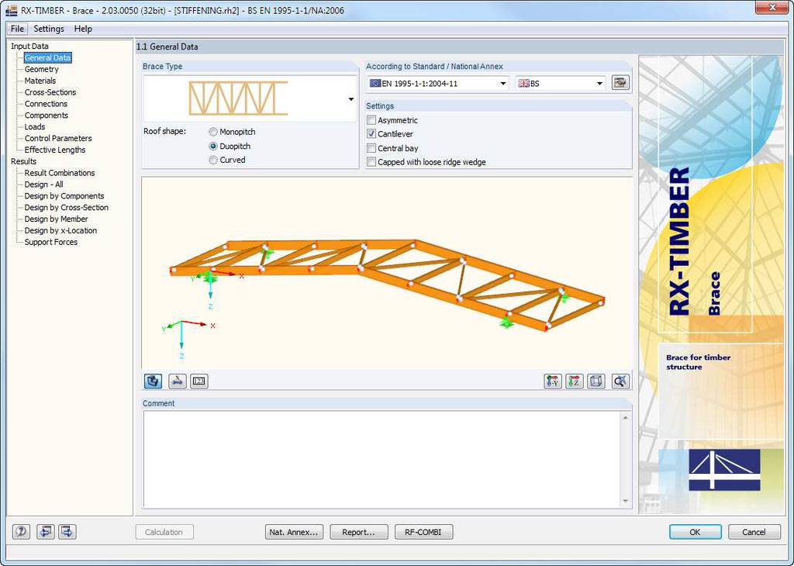This screenshot has height=566, width=794.
Task: Select the Curved roof shape
Action: (213, 160)
